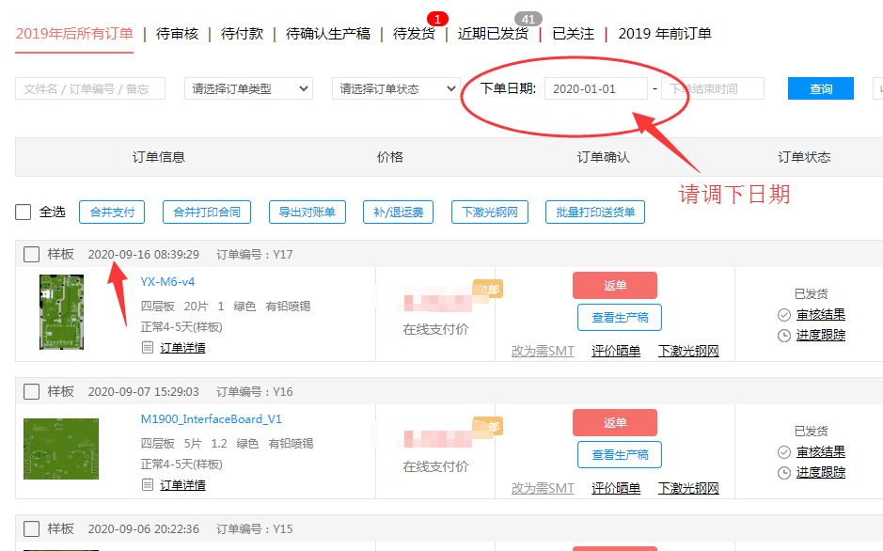Open the M1900_InterfaceBoard_V1 board thumbnail
This screenshot has height=551, width=883.
(61, 449)
